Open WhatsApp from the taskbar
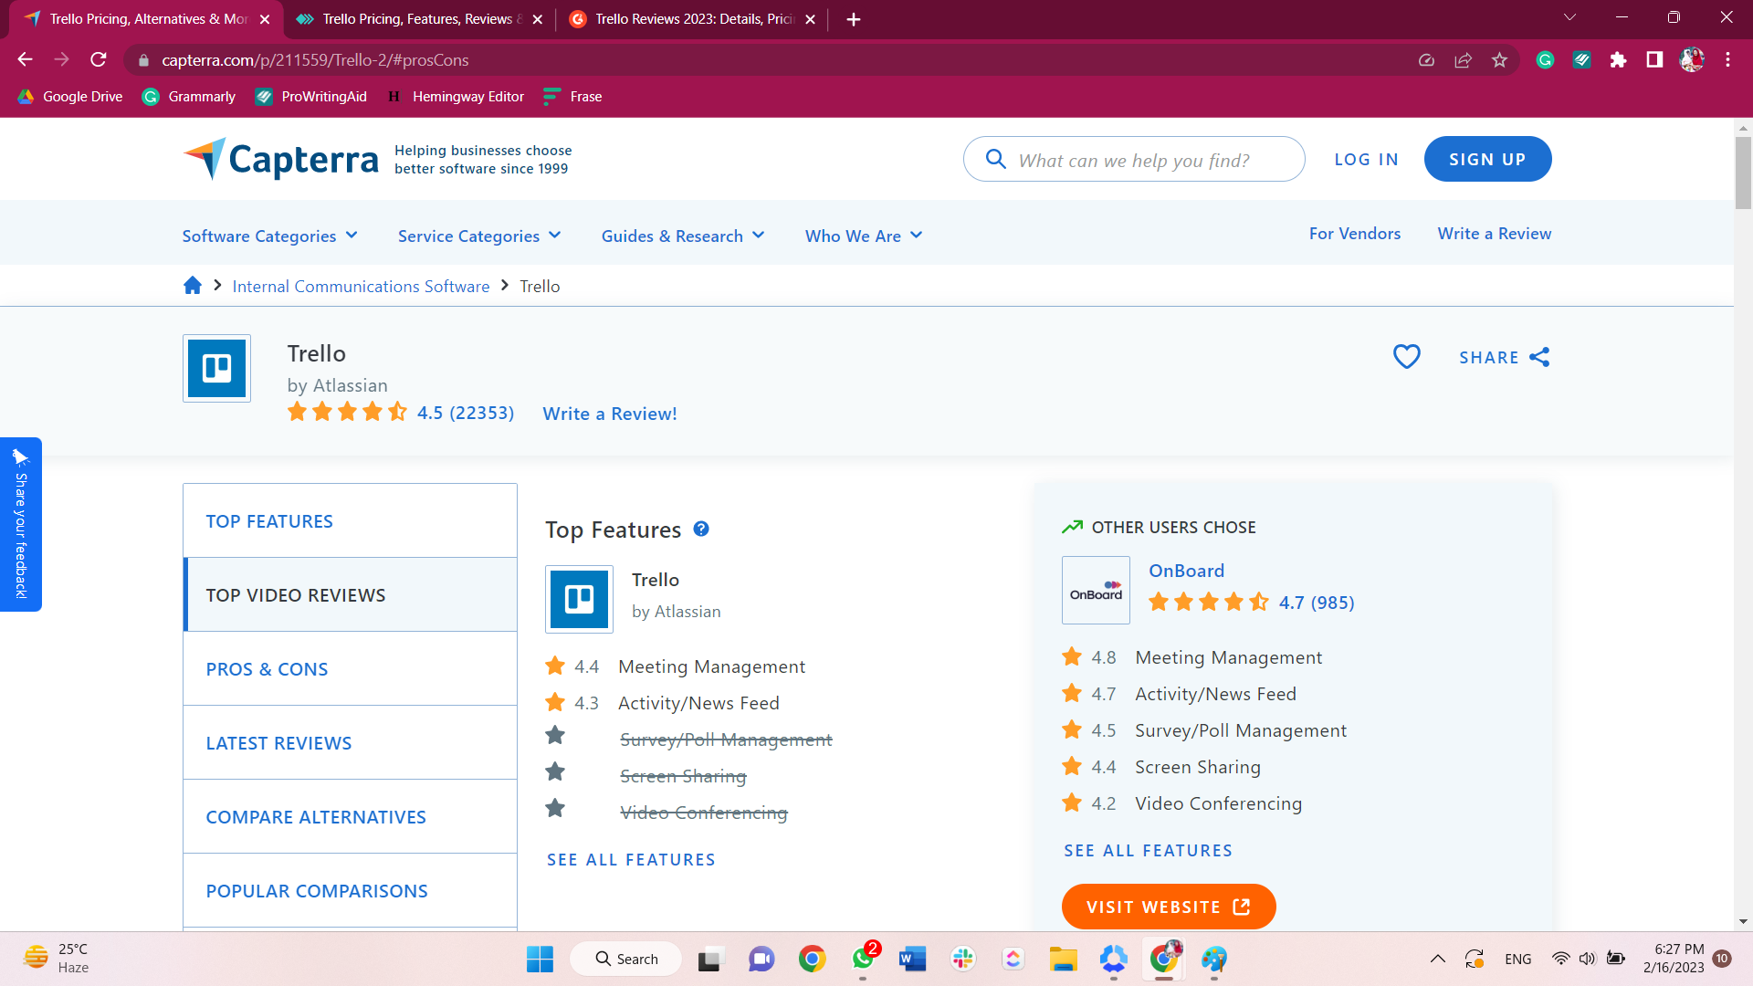Viewport: 1753px width, 986px height. [x=863, y=959]
